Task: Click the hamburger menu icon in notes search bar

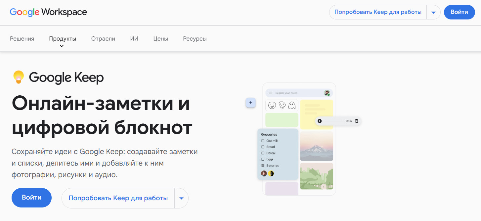Action: click(x=270, y=93)
